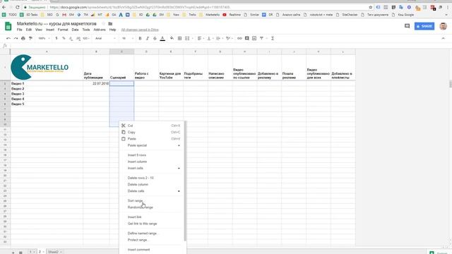Click the Print icon in the toolbar
This screenshot has width=452, height=254.
23,38
